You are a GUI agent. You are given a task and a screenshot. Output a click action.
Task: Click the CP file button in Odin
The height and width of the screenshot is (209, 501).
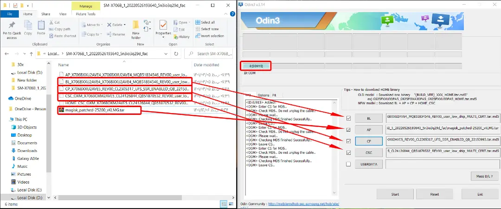click(x=369, y=141)
